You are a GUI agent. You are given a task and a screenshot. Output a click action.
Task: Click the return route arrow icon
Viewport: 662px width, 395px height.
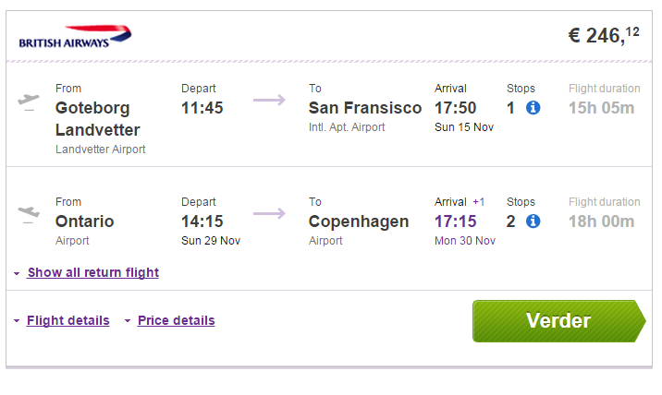[269, 213]
